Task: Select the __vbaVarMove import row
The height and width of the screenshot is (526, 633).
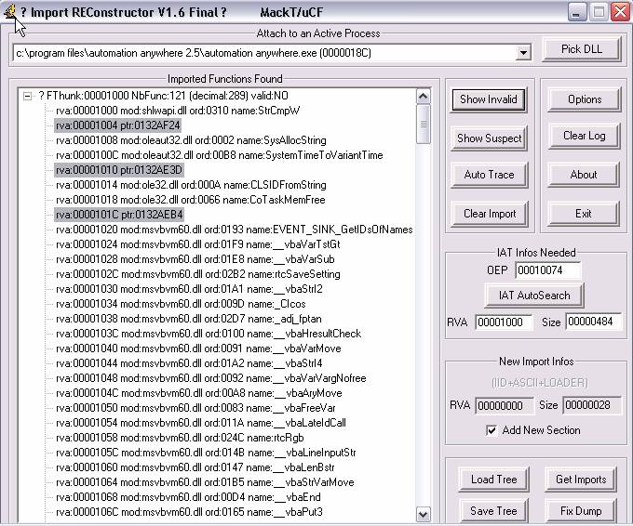Action: click(198, 348)
